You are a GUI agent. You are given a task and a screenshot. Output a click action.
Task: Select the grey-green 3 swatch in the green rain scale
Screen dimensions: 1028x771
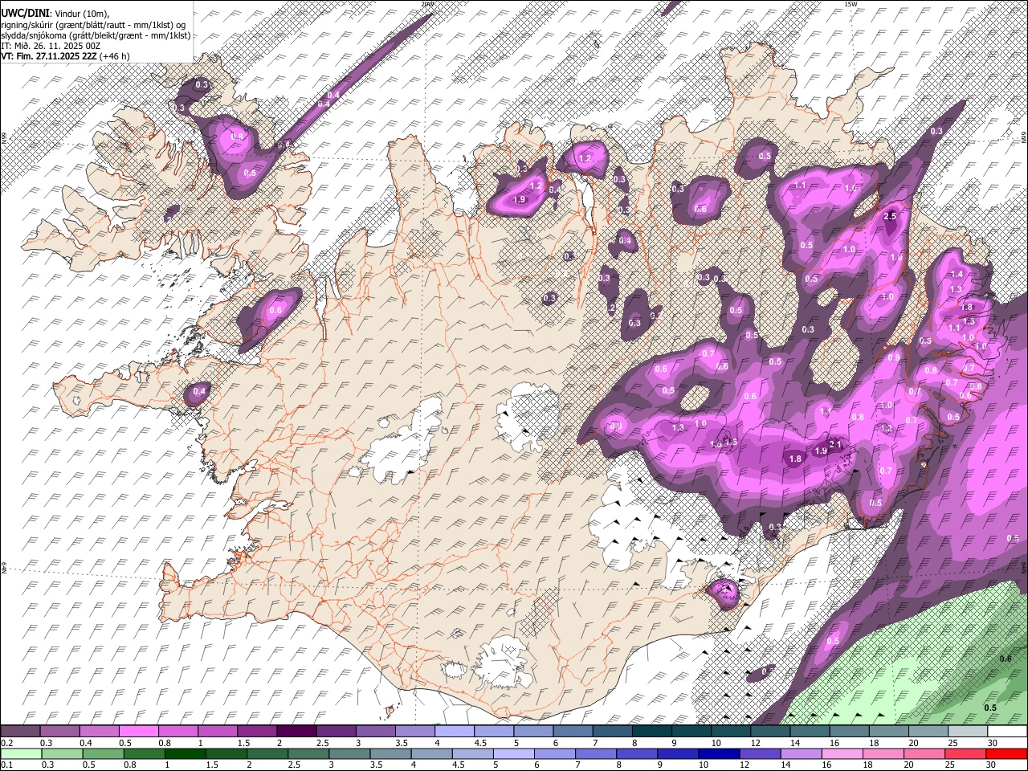pos(349,753)
